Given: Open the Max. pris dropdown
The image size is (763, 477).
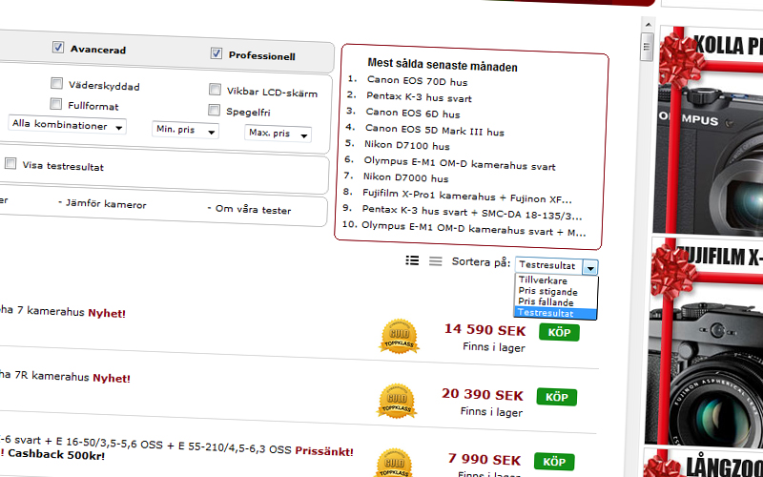Looking at the screenshot, I should coord(278,133).
